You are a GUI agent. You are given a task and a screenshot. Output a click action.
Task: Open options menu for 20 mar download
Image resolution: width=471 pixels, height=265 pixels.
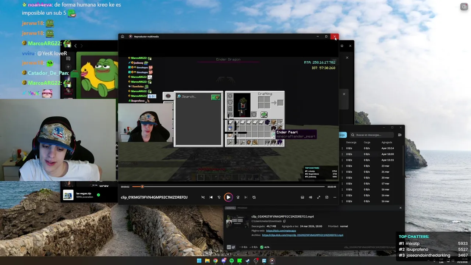342,178
